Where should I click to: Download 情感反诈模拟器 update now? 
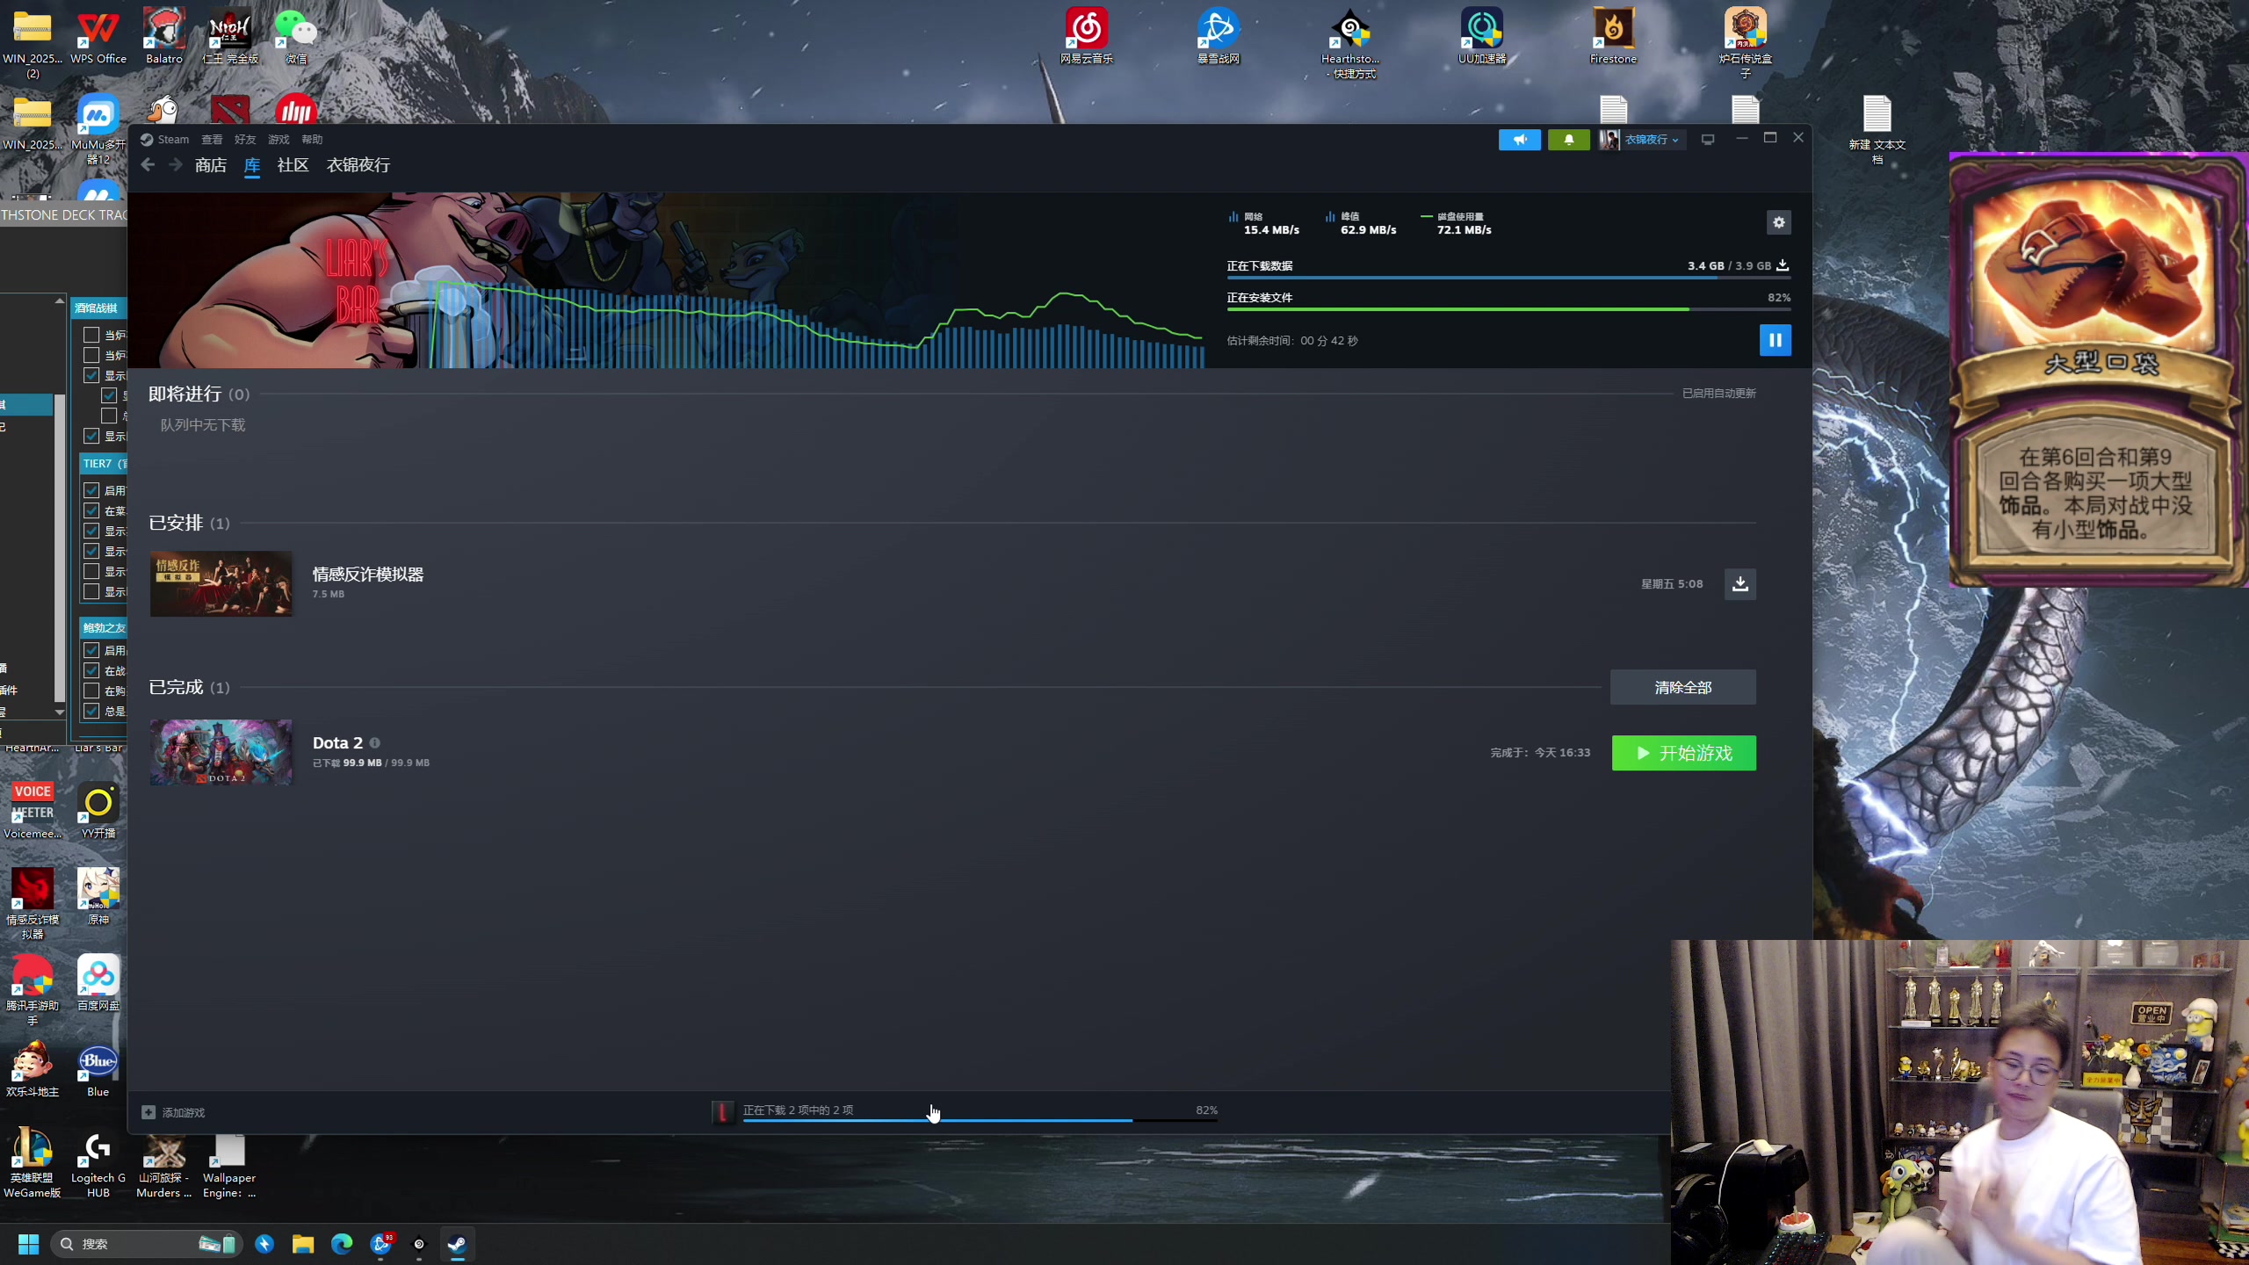1740,583
